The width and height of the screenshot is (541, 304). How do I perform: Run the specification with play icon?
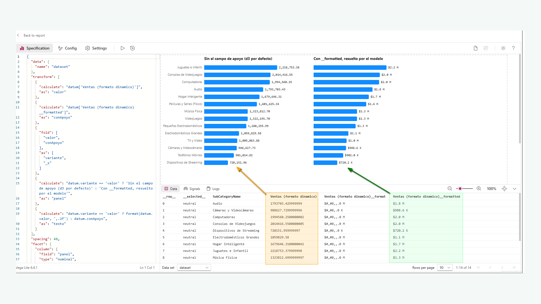[x=123, y=48]
